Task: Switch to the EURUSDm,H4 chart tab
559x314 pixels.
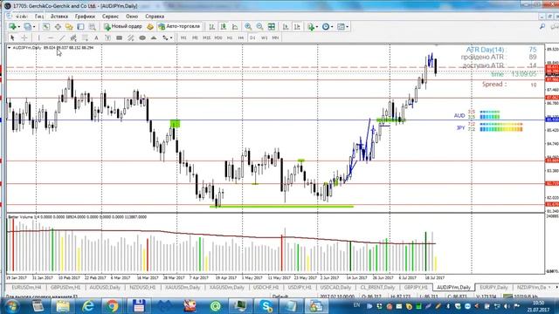Action: [26, 287]
